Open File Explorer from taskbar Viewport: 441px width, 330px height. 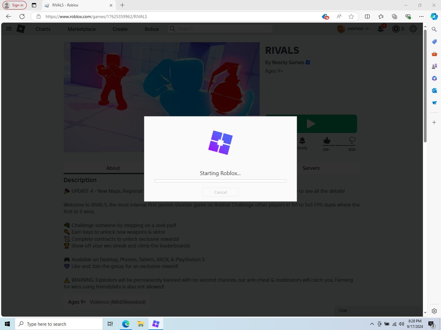coord(141,324)
